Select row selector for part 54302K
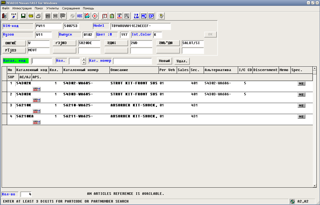Viewport: 320px width, 205px height. (x=4, y=86)
